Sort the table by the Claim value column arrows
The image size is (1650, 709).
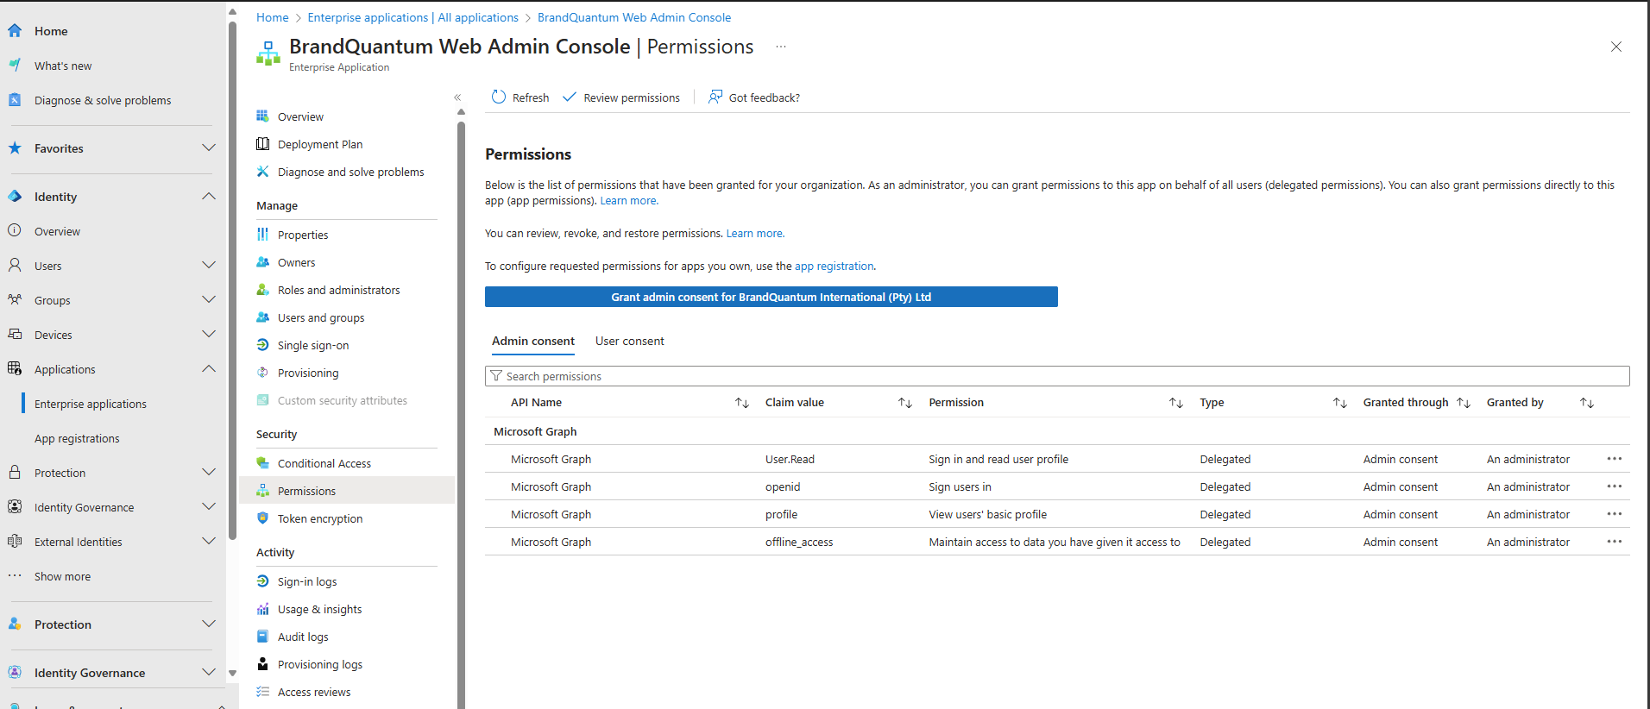(x=905, y=403)
